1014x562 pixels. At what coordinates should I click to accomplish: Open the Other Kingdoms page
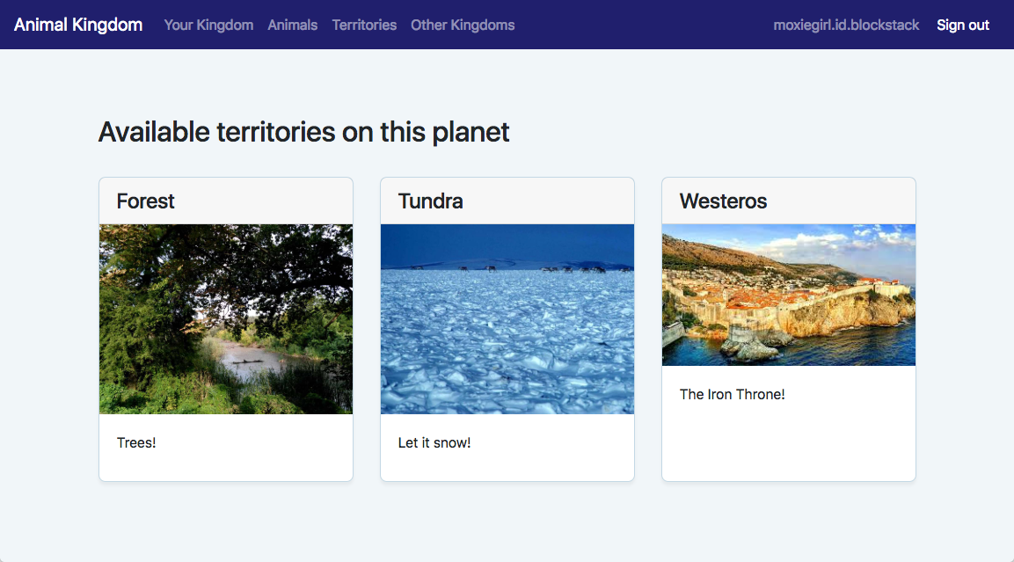point(463,25)
